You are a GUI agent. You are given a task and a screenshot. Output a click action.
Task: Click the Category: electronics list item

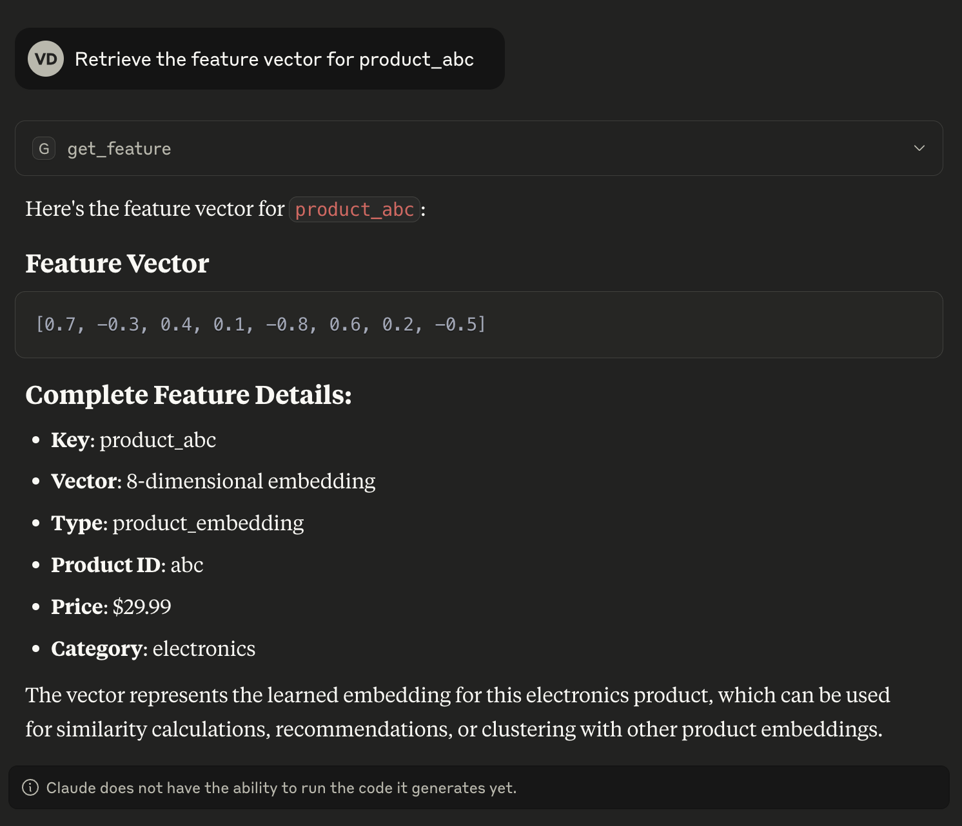(153, 649)
